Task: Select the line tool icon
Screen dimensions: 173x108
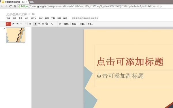Action: pyautogui.click(x=52, y=24)
